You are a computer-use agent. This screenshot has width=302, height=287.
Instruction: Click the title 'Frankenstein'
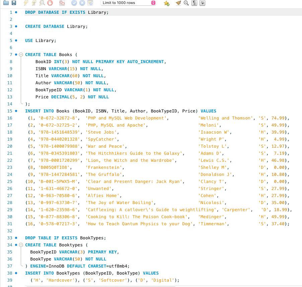point(103,168)
